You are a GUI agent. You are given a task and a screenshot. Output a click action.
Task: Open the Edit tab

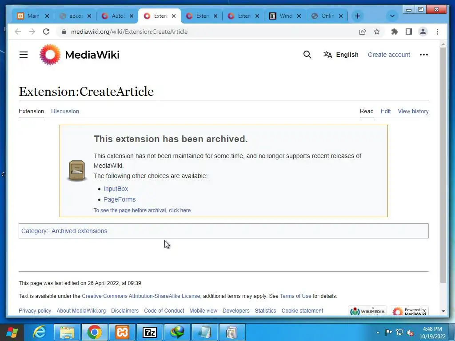click(x=386, y=111)
